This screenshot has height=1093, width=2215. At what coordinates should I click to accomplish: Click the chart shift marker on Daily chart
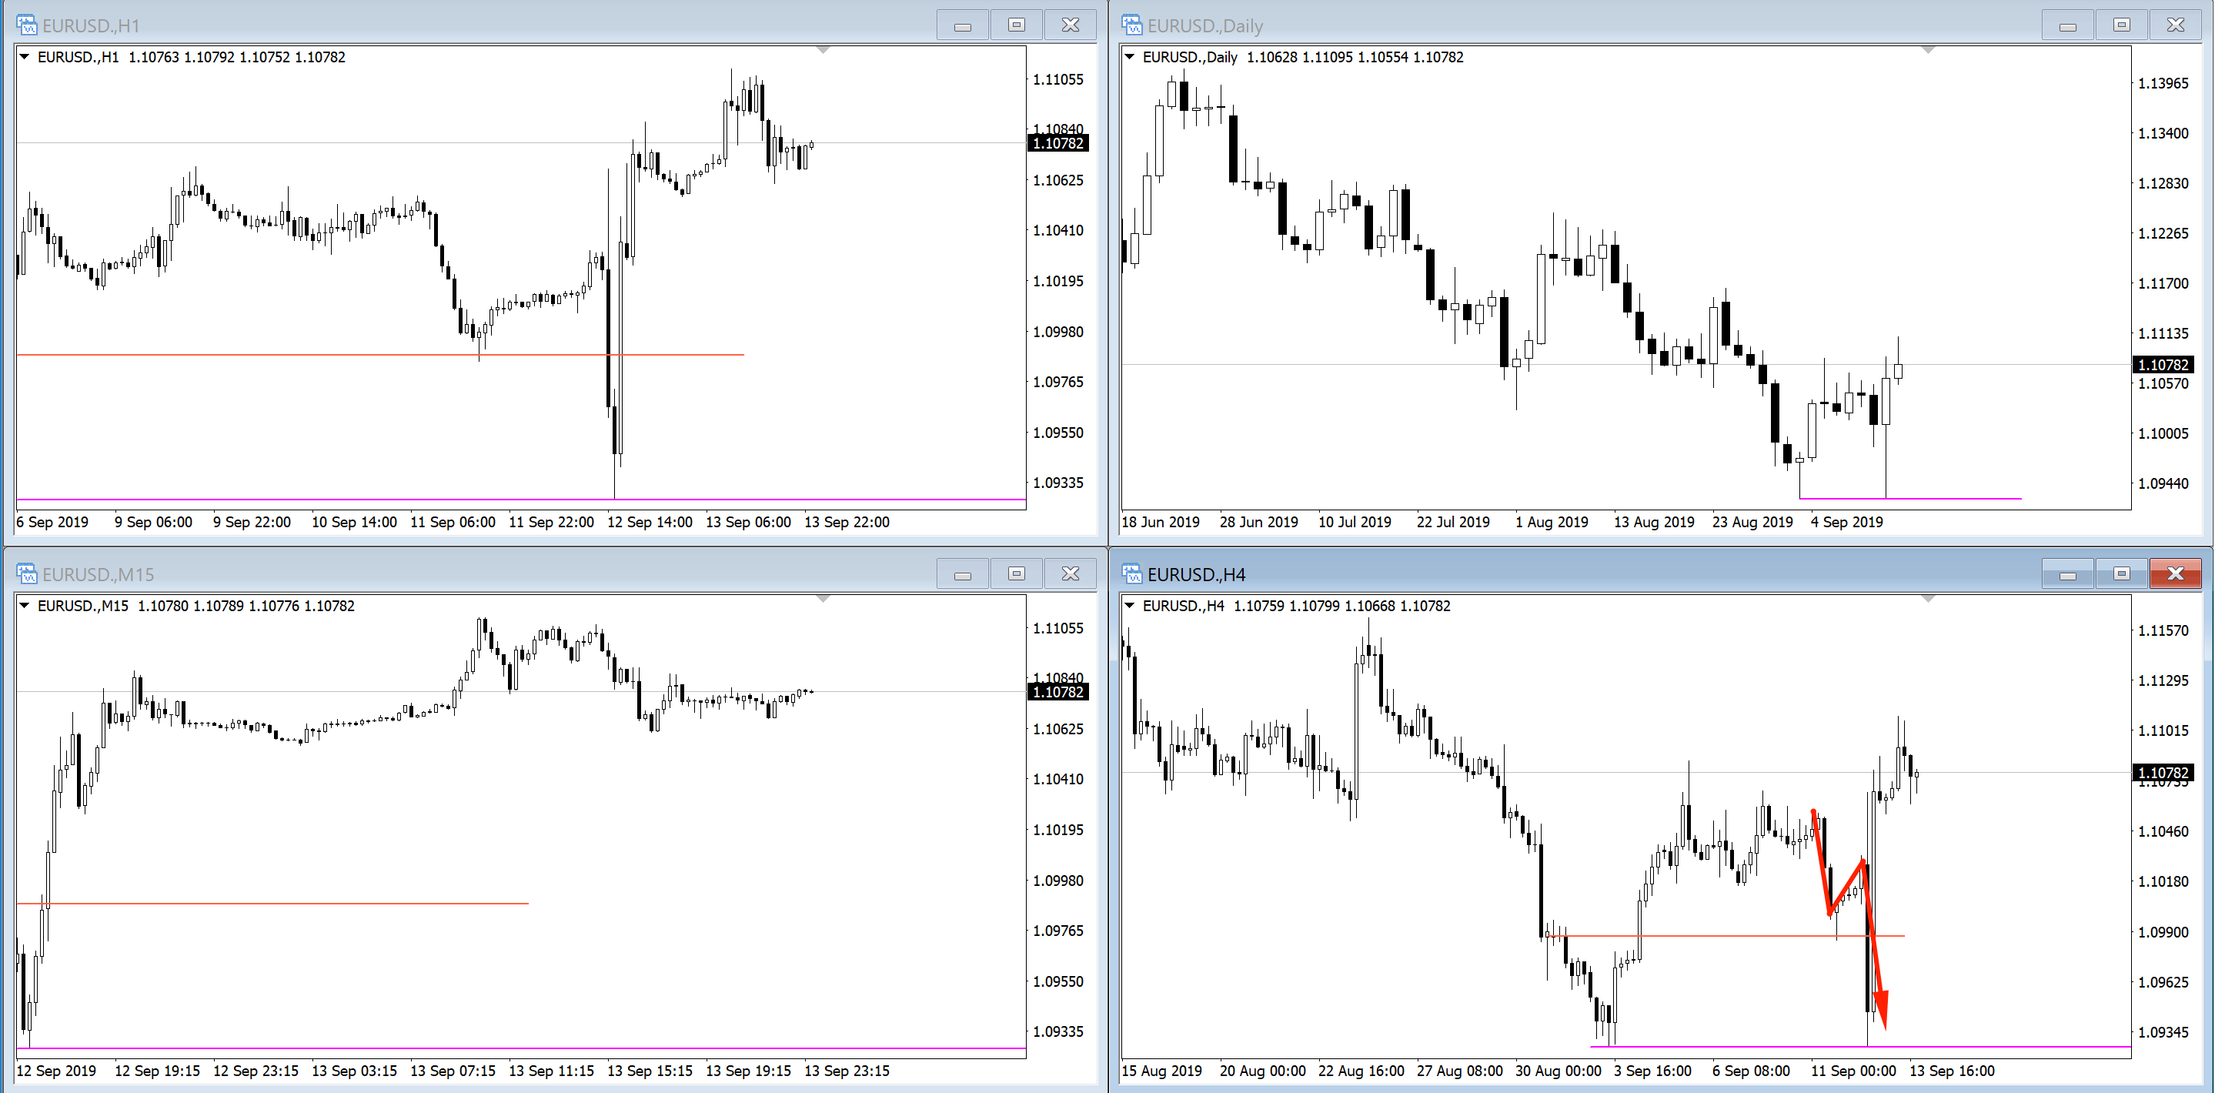(x=1928, y=50)
